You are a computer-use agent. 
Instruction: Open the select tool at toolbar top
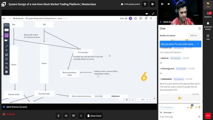[6, 25]
